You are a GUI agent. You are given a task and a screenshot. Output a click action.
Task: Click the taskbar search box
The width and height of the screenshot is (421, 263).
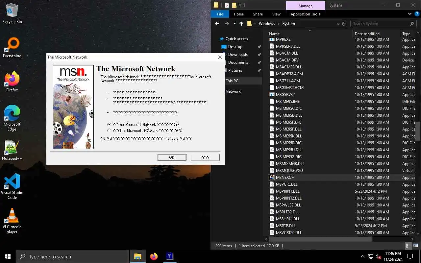(72, 256)
